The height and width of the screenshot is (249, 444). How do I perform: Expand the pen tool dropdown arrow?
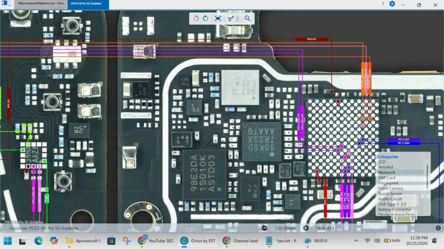click(238, 18)
